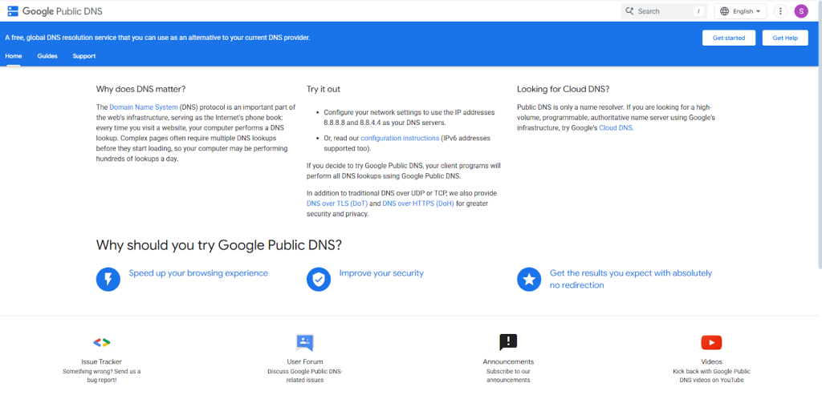Switch to the Home tab
Screen dimensions: 822x395
(14, 56)
